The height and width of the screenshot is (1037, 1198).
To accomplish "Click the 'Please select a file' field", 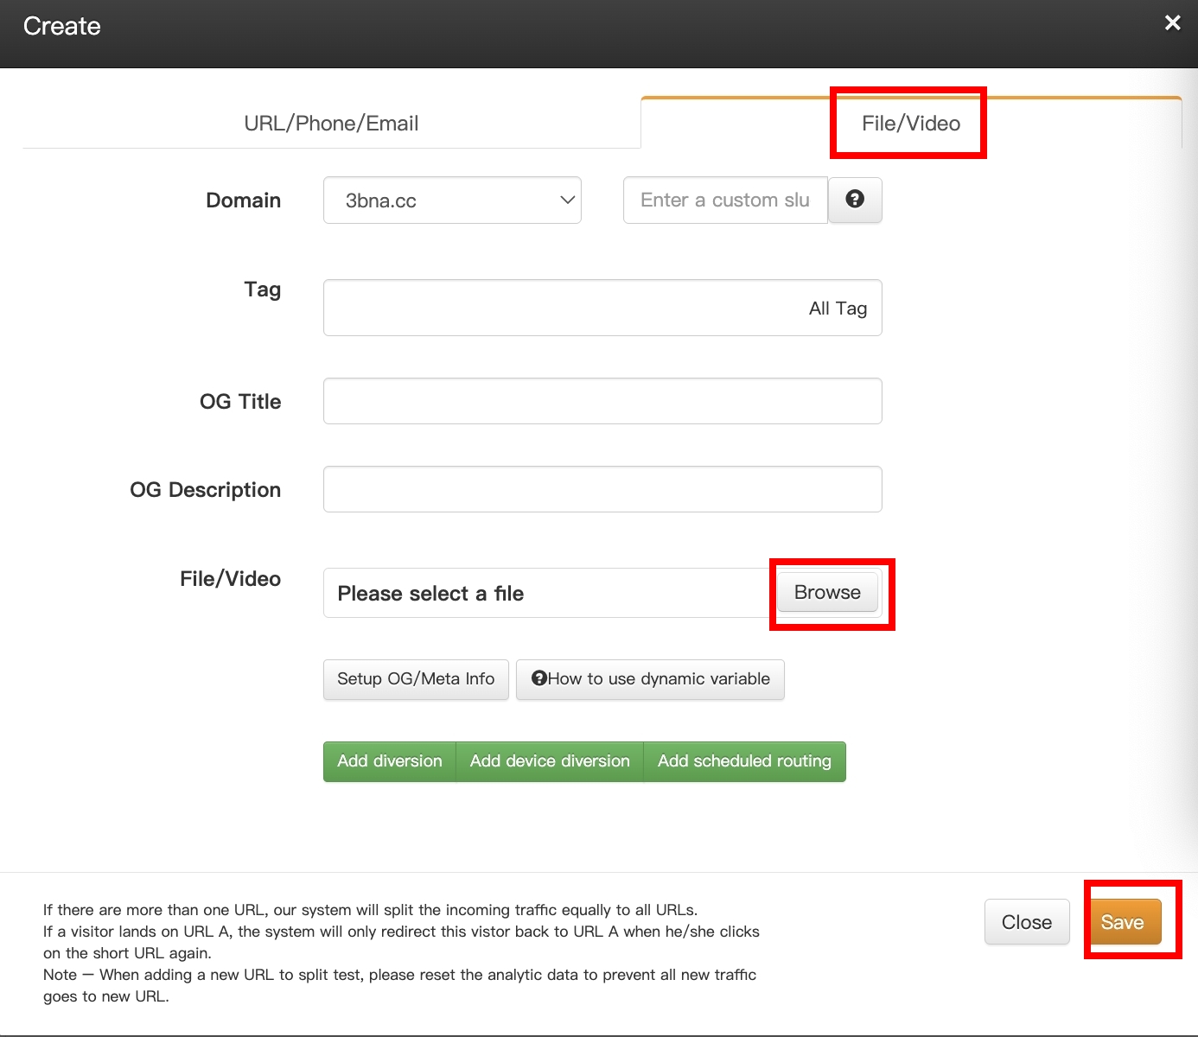I will 545,593.
